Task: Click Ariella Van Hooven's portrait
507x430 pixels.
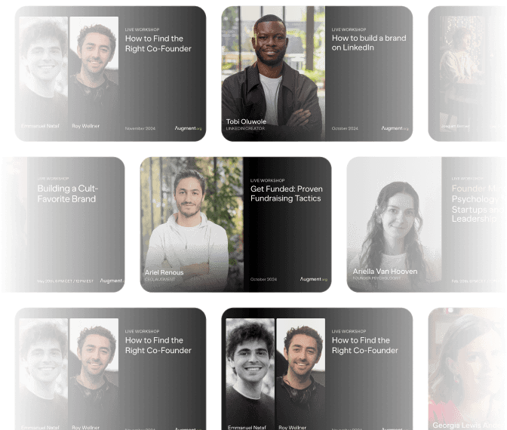Action: pyautogui.click(x=394, y=224)
